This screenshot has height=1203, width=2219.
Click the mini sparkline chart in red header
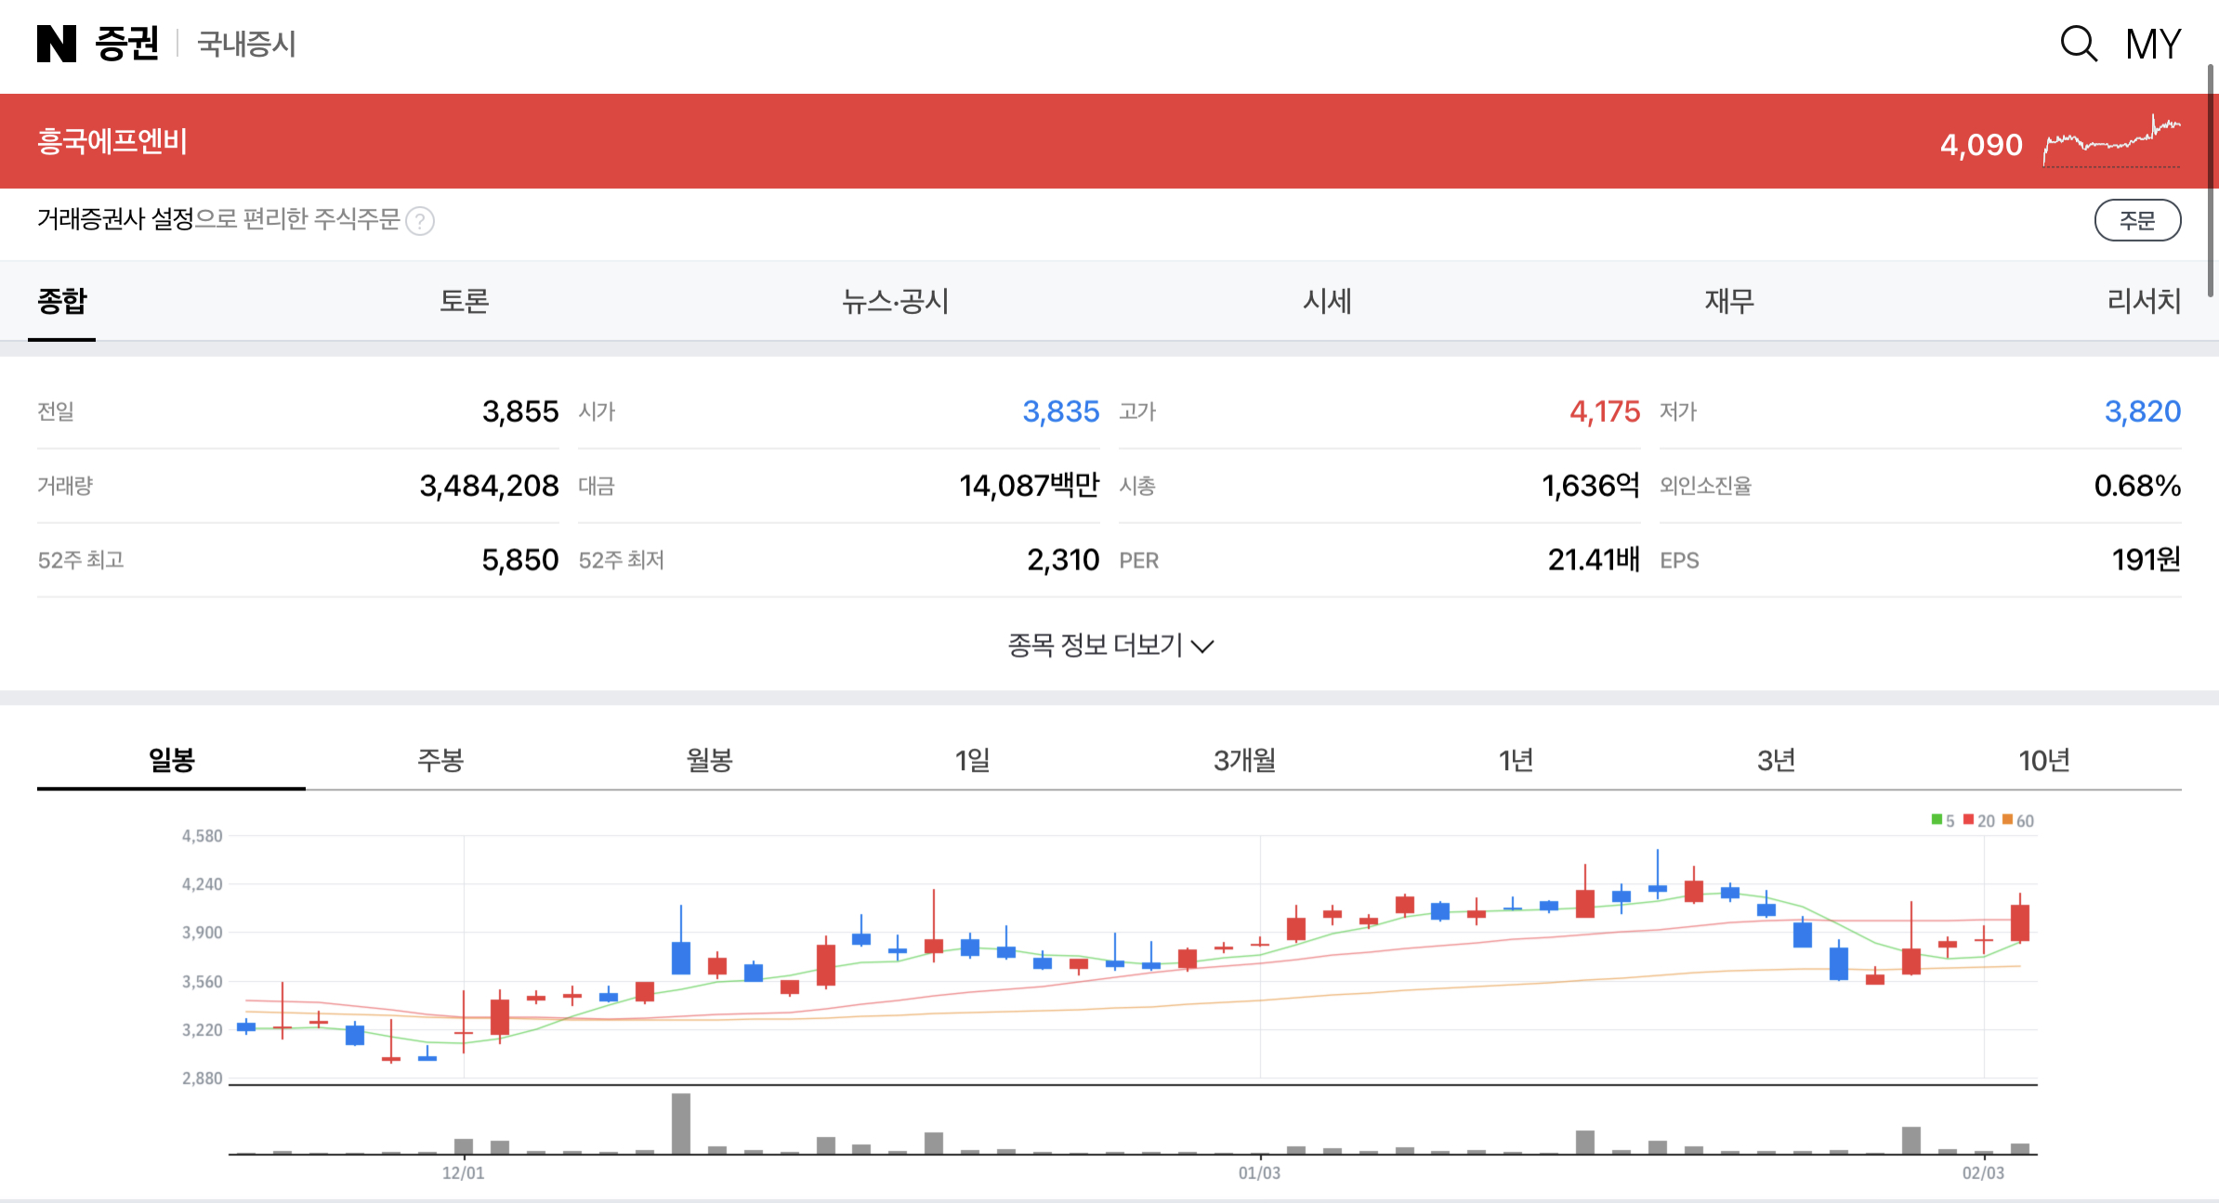tap(2111, 141)
